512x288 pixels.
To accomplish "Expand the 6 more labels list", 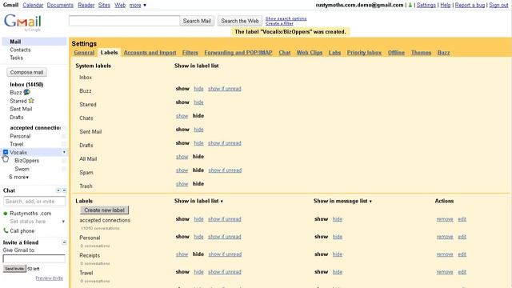I will click(19, 177).
